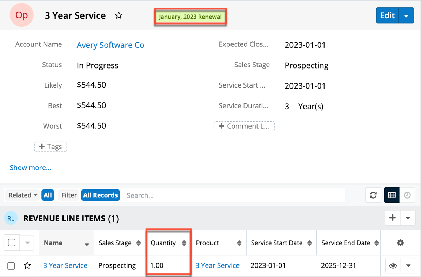Favorite the 3 Year Service line item row
Image resolution: width=421 pixels, height=277 pixels.
(x=27, y=266)
